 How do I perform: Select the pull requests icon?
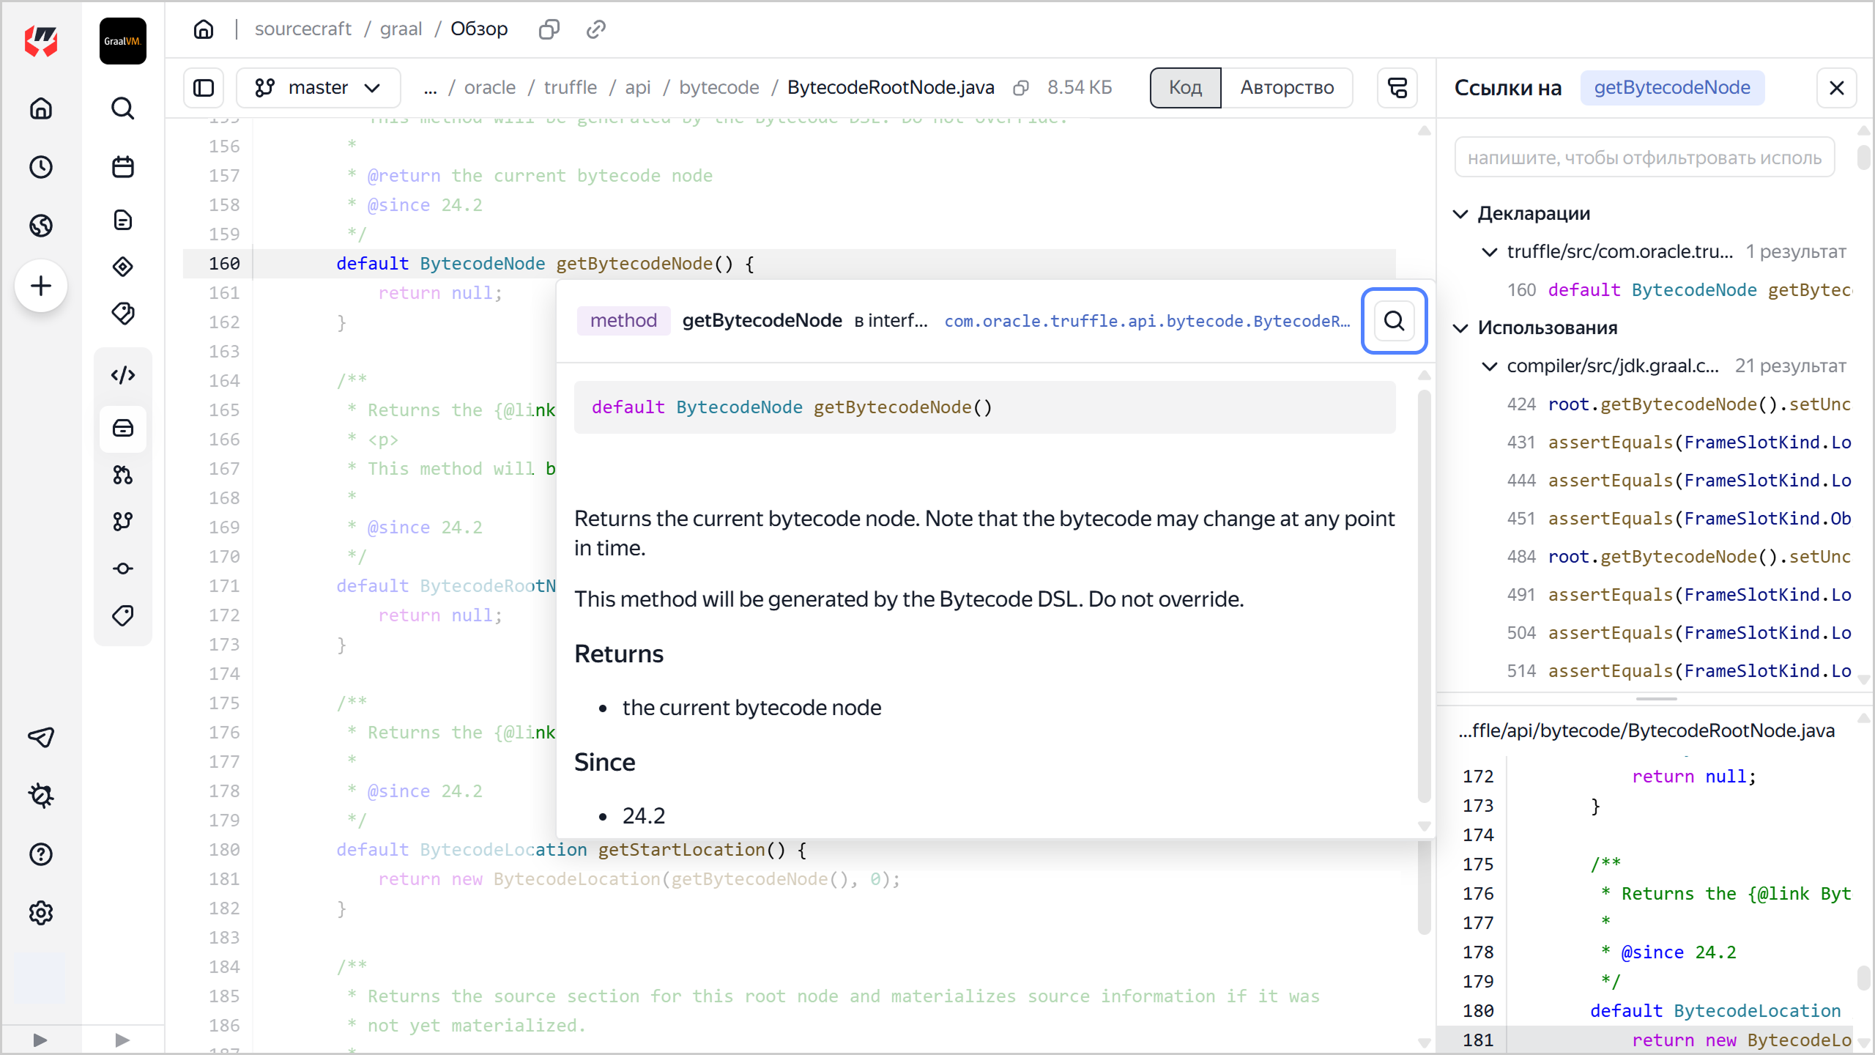click(122, 475)
